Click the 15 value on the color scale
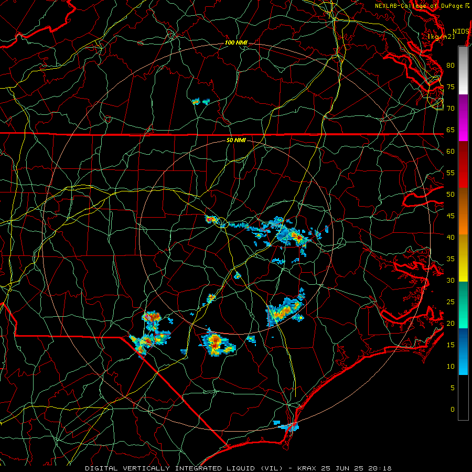This screenshot has width=472, height=472. (450, 345)
